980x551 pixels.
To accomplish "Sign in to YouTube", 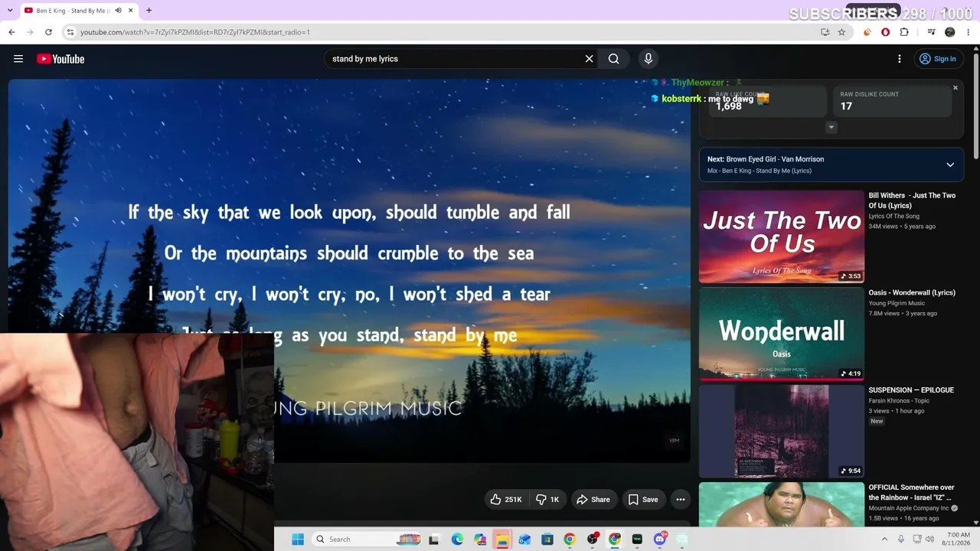I will tap(937, 59).
